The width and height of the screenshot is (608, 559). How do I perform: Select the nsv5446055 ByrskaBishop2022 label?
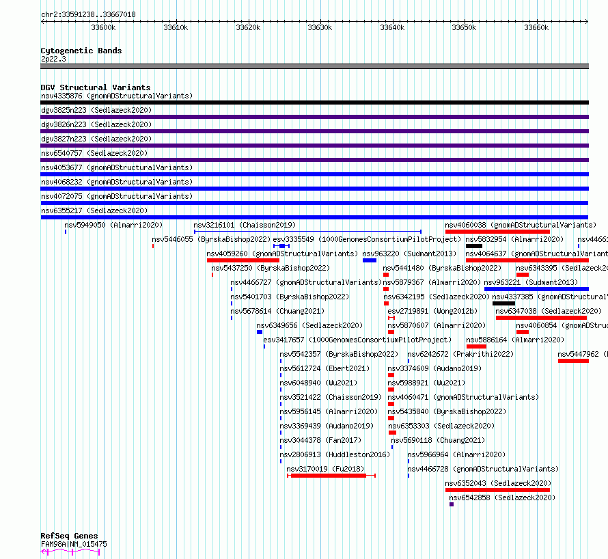211,239
